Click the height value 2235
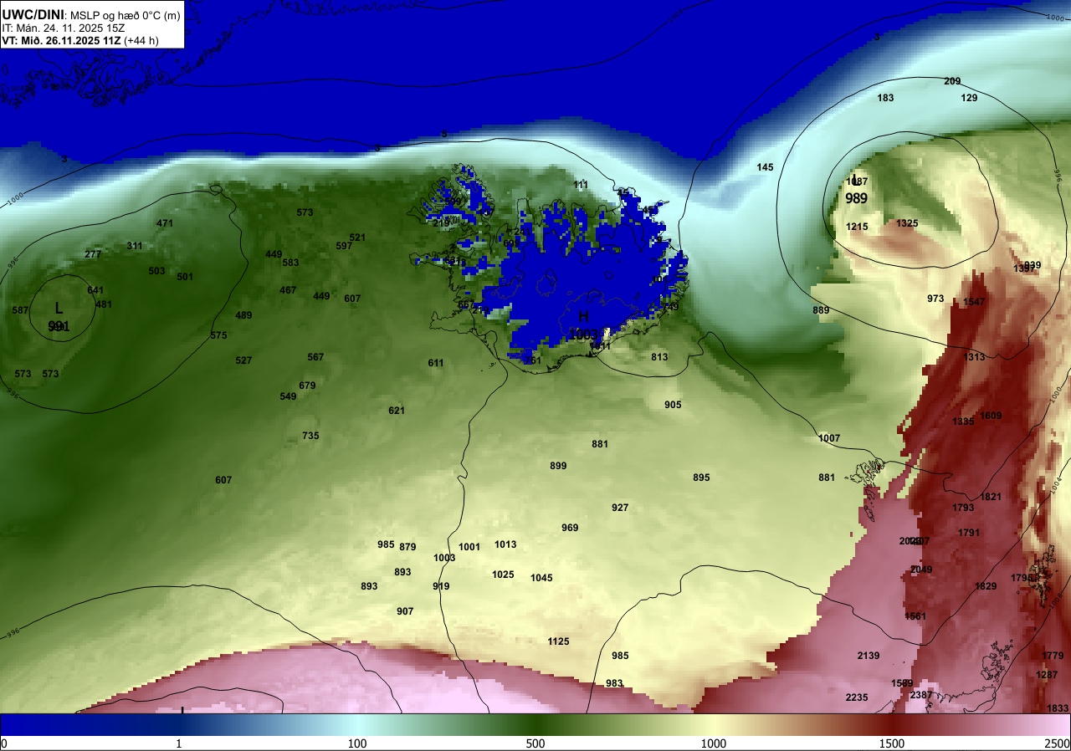This screenshot has width=1071, height=751. pos(857,697)
